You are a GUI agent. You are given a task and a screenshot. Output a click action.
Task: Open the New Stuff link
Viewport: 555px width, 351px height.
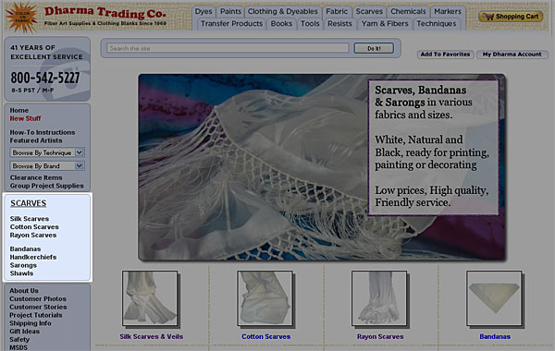pyautogui.click(x=25, y=118)
